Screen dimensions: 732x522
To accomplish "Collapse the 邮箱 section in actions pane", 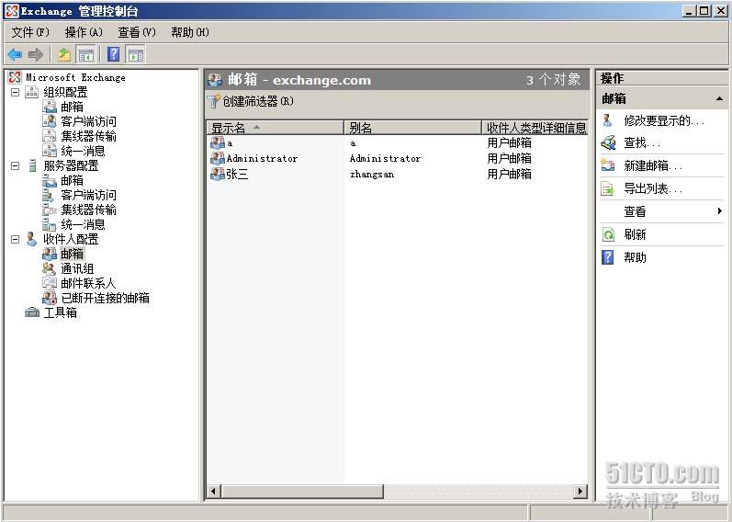I will pos(719,98).
